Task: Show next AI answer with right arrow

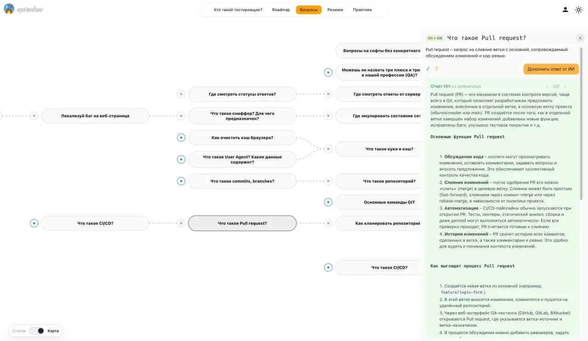Action: click(565, 86)
